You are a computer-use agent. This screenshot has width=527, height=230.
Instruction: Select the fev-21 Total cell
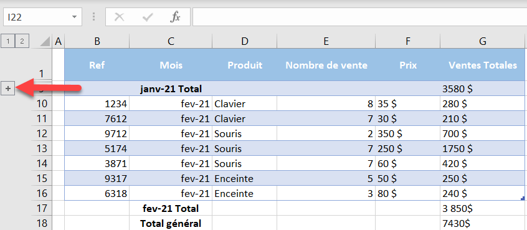(171, 208)
